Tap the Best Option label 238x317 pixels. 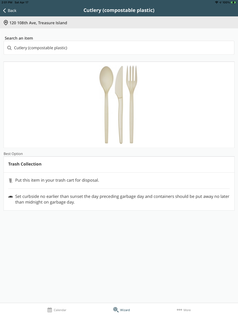(13, 154)
